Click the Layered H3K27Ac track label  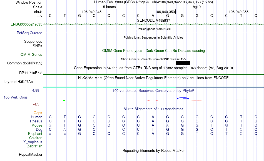tap(18, 82)
